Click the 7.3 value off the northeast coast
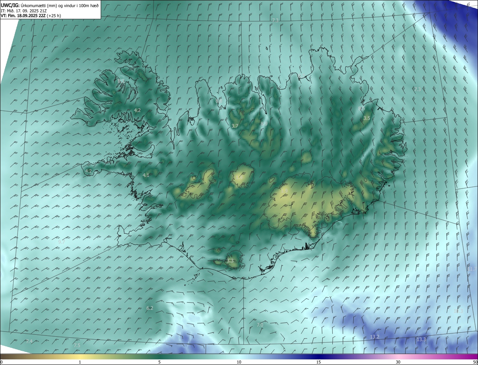The height and width of the screenshot is (365, 478). (418, 89)
